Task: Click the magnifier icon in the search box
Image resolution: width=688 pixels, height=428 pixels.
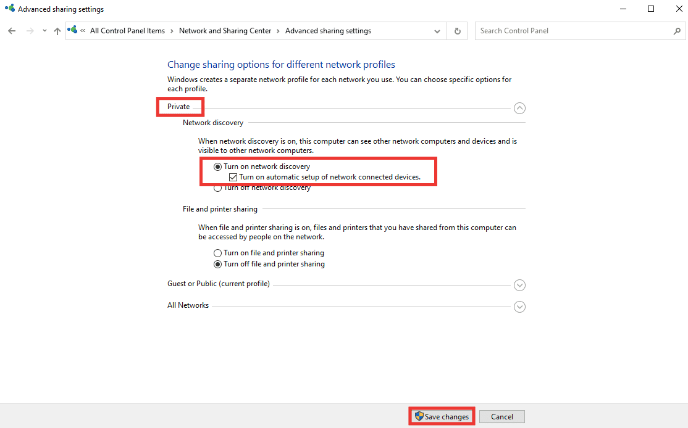Action: tap(677, 30)
